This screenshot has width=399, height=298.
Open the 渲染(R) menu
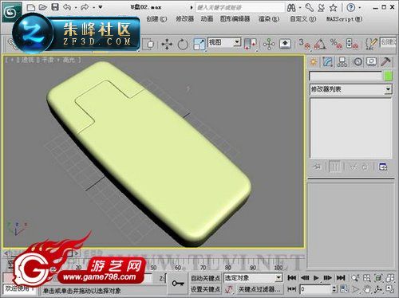pyautogui.click(x=269, y=19)
